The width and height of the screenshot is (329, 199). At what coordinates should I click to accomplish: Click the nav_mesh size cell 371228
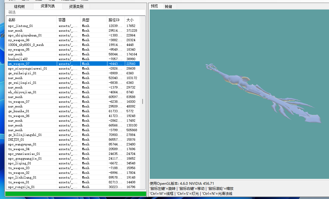click(x=132, y=31)
